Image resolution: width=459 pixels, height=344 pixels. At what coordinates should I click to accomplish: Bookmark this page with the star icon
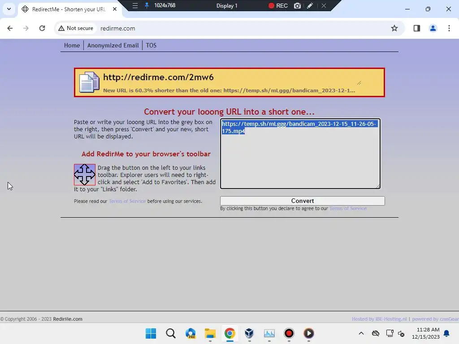coord(394,28)
